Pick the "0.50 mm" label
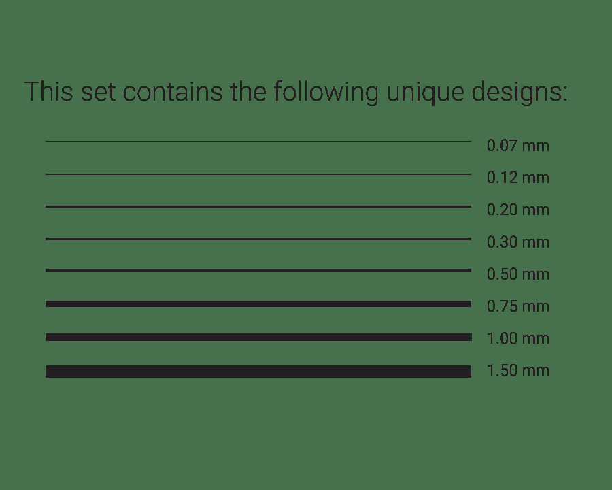The image size is (612, 490). pos(517,275)
